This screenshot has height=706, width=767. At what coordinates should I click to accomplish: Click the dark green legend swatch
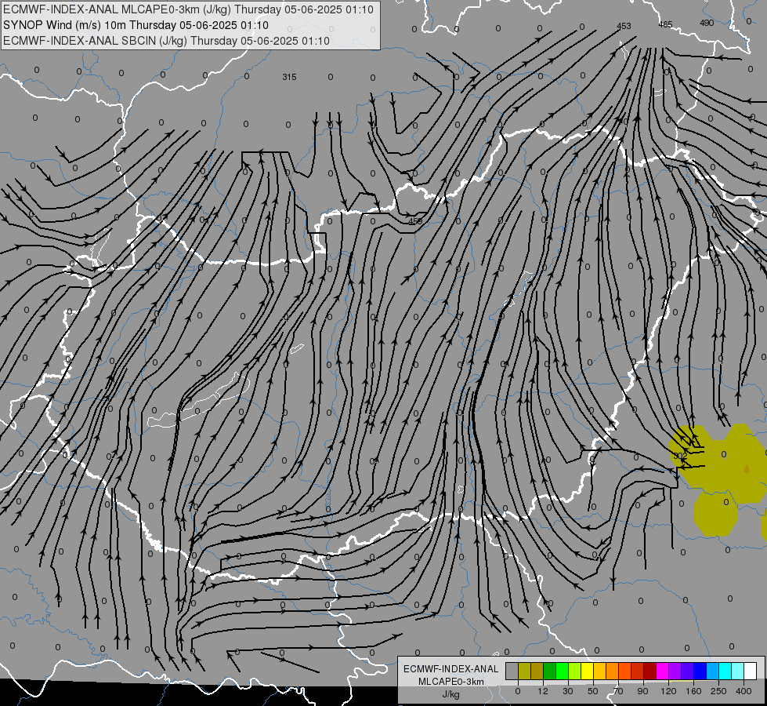point(550,671)
